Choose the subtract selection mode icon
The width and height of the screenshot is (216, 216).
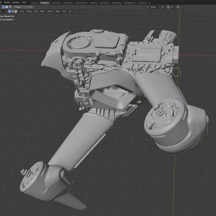pyautogui.click(x=10, y=7)
